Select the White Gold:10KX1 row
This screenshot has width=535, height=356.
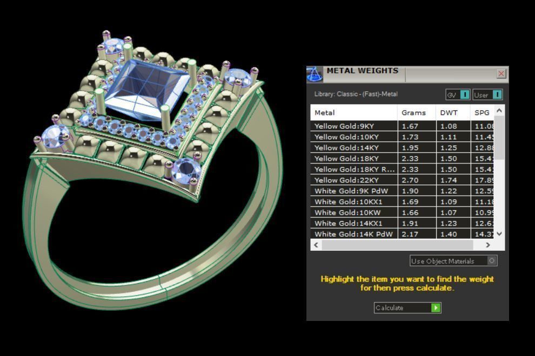[x=402, y=202]
